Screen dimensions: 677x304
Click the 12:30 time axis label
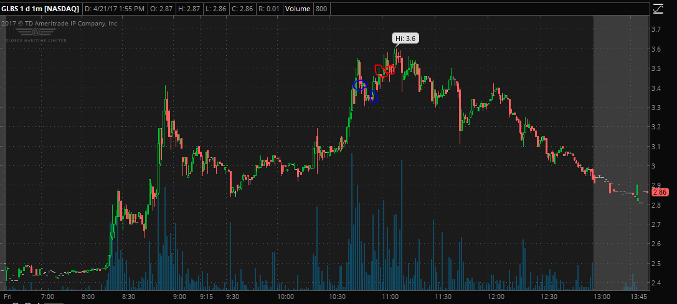(x=549, y=297)
